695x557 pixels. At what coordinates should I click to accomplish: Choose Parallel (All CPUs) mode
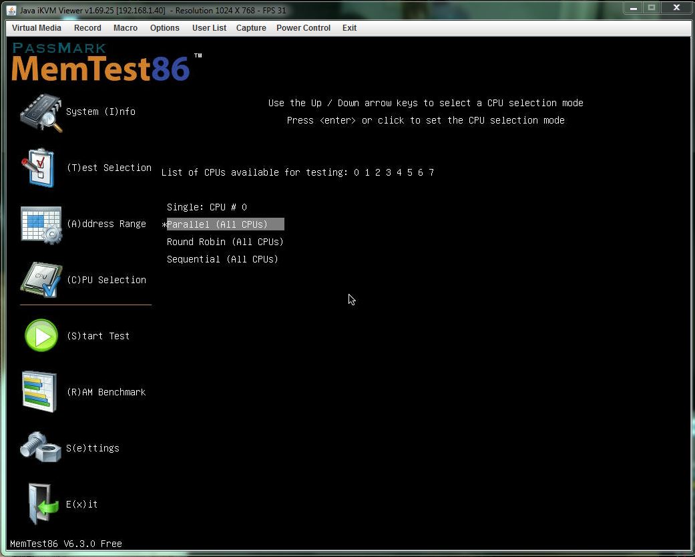(225, 224)
